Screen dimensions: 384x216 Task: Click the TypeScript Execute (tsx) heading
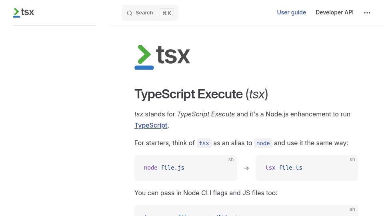pos(201,94)
